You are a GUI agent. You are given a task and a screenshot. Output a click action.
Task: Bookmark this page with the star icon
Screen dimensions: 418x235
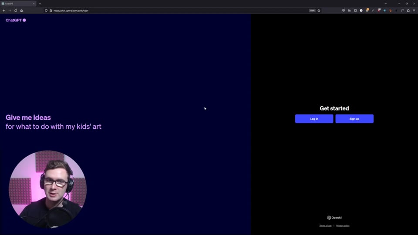click(319, 10)
